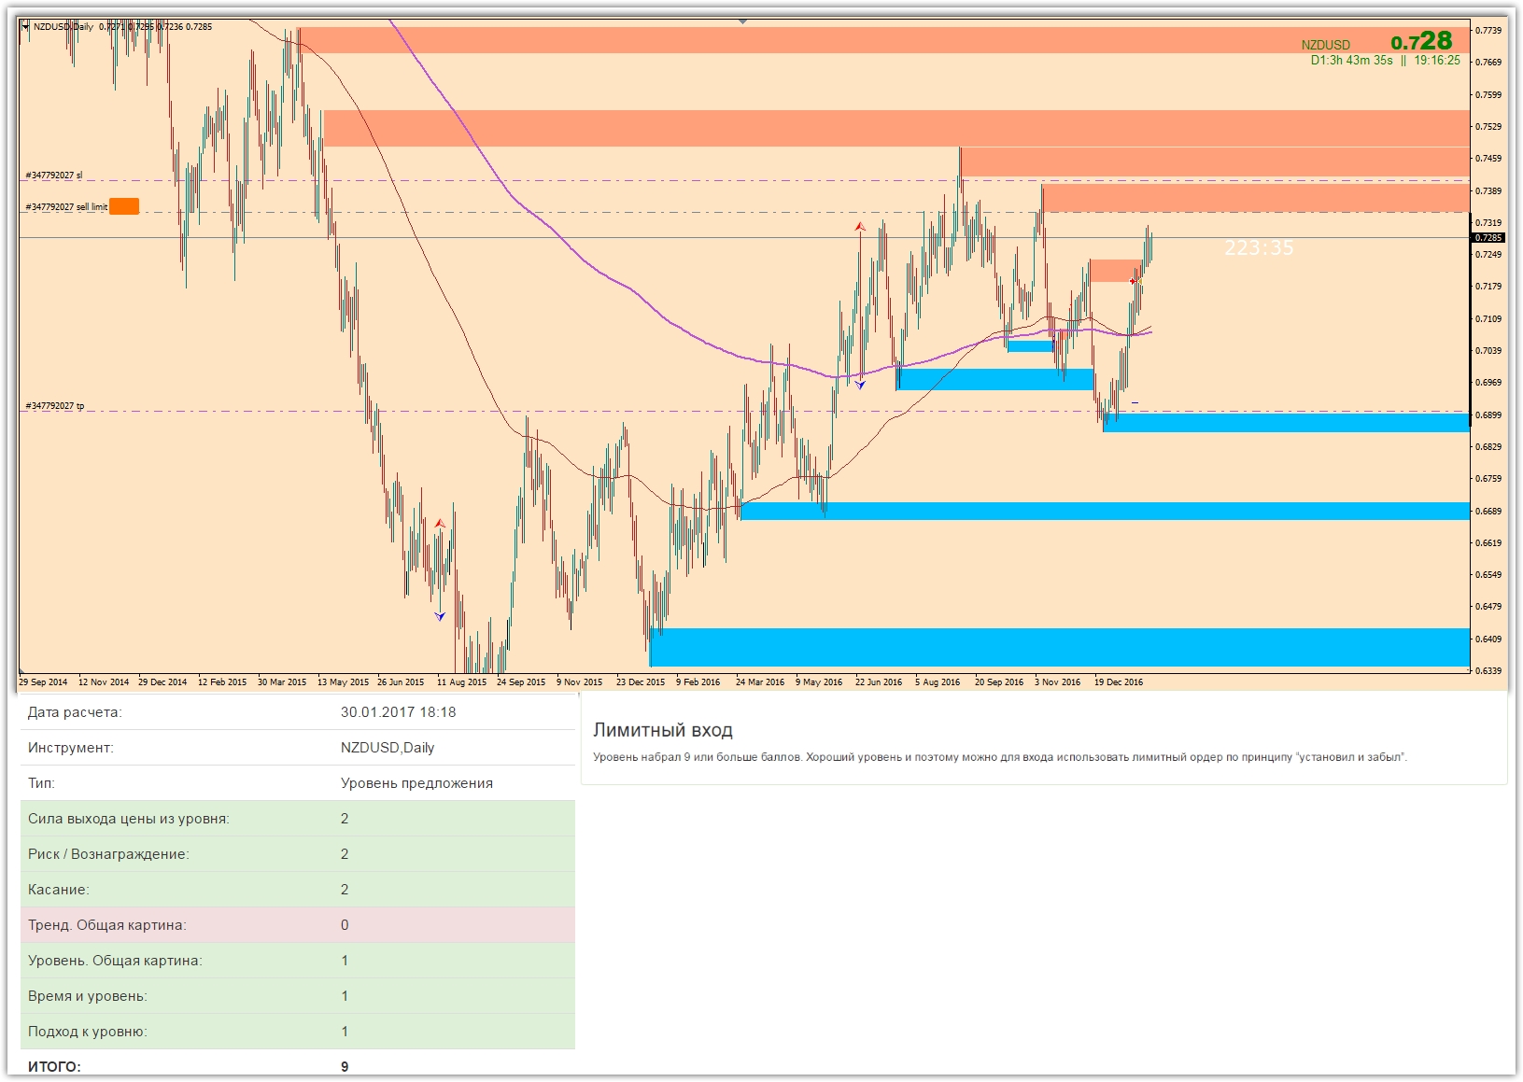Select the table value NZDUSD,Daily
Viewport: 1523px width, 1082px height.
click(388, 748)
